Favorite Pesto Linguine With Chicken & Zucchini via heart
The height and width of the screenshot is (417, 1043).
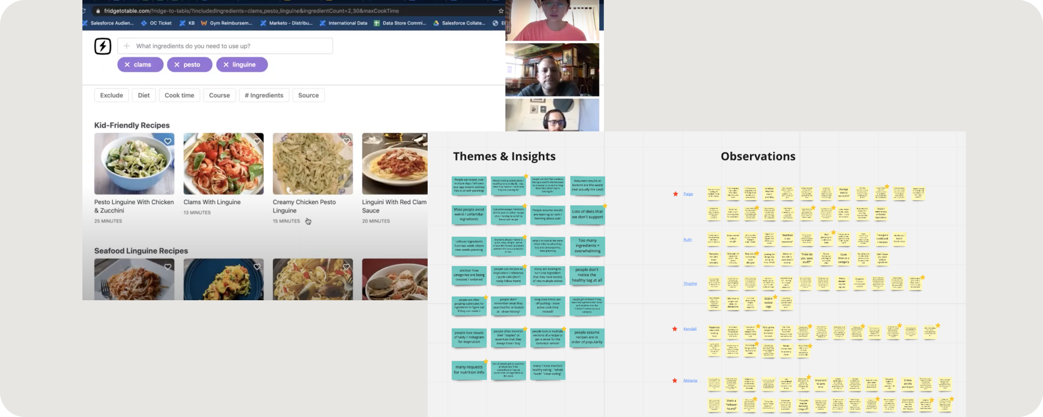click(x=168, y=141)
